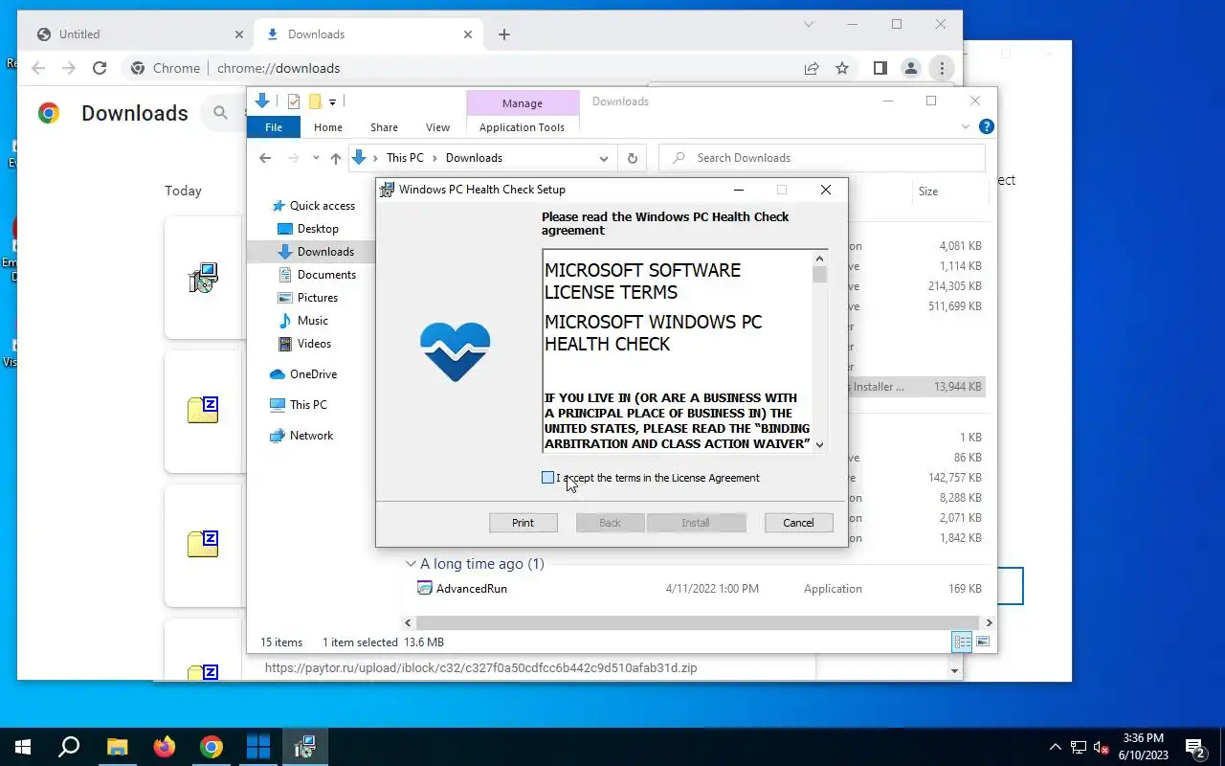Switch to Large icons view

coord(982,642)
